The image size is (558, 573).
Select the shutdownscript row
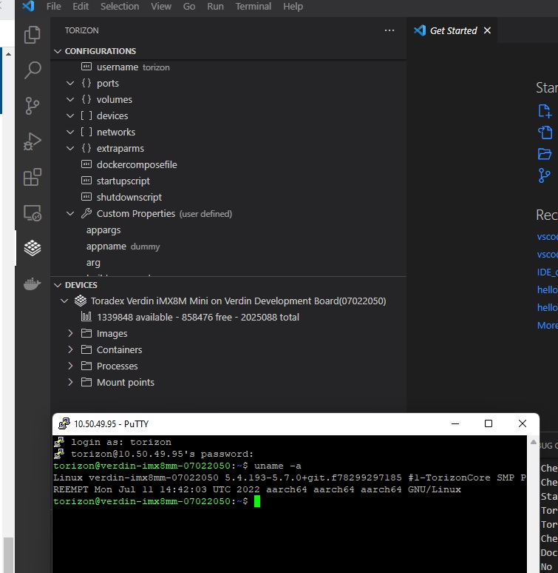(228, 198)
